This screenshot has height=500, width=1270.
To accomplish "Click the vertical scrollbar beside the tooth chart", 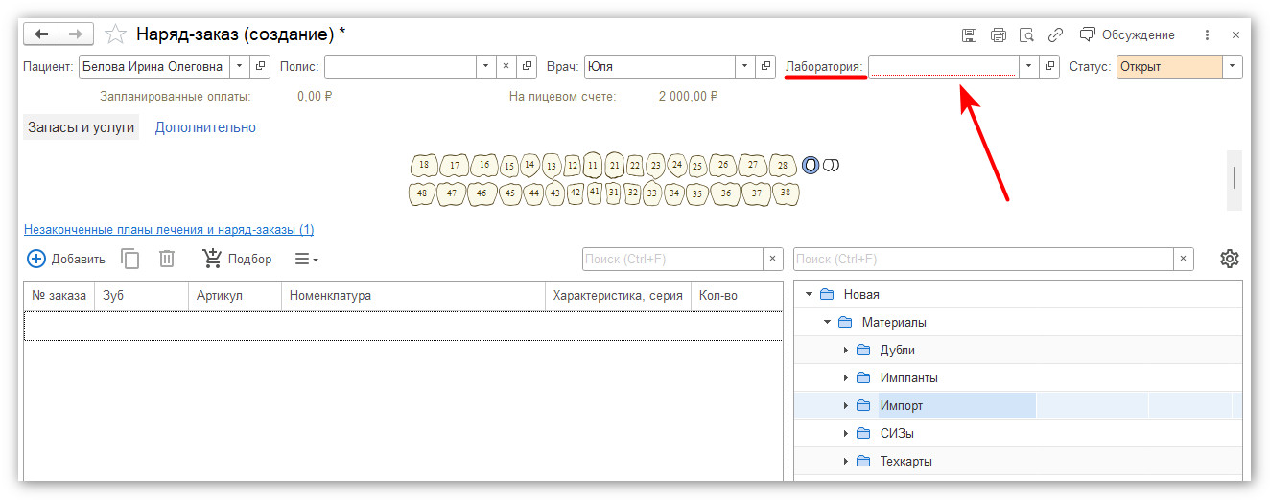I will pos(1234,179).
